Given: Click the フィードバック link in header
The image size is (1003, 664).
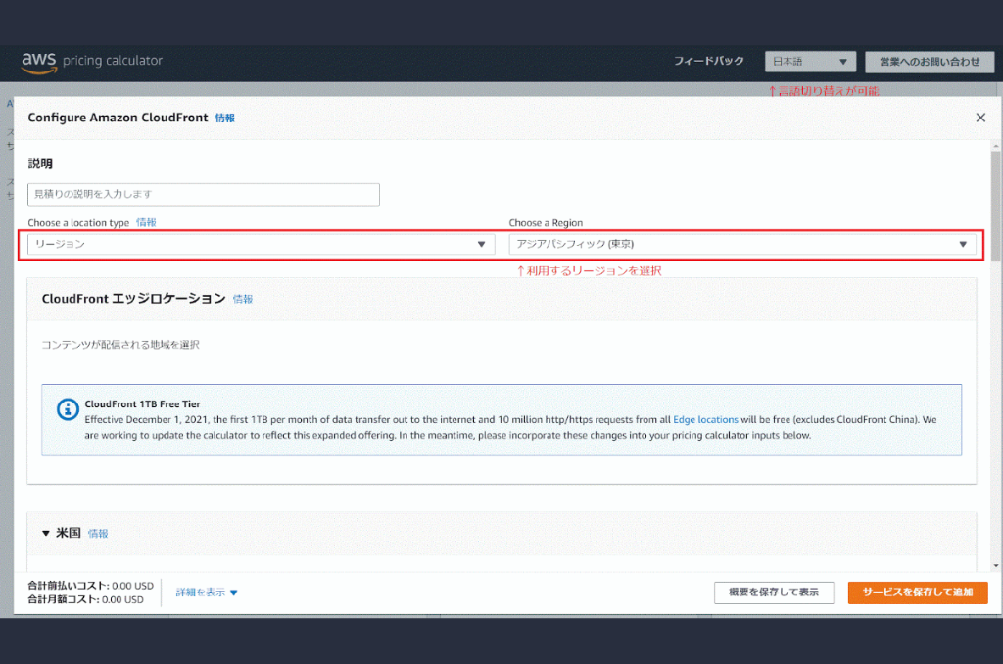Looking at the screenshot, I should pos(709,61).
